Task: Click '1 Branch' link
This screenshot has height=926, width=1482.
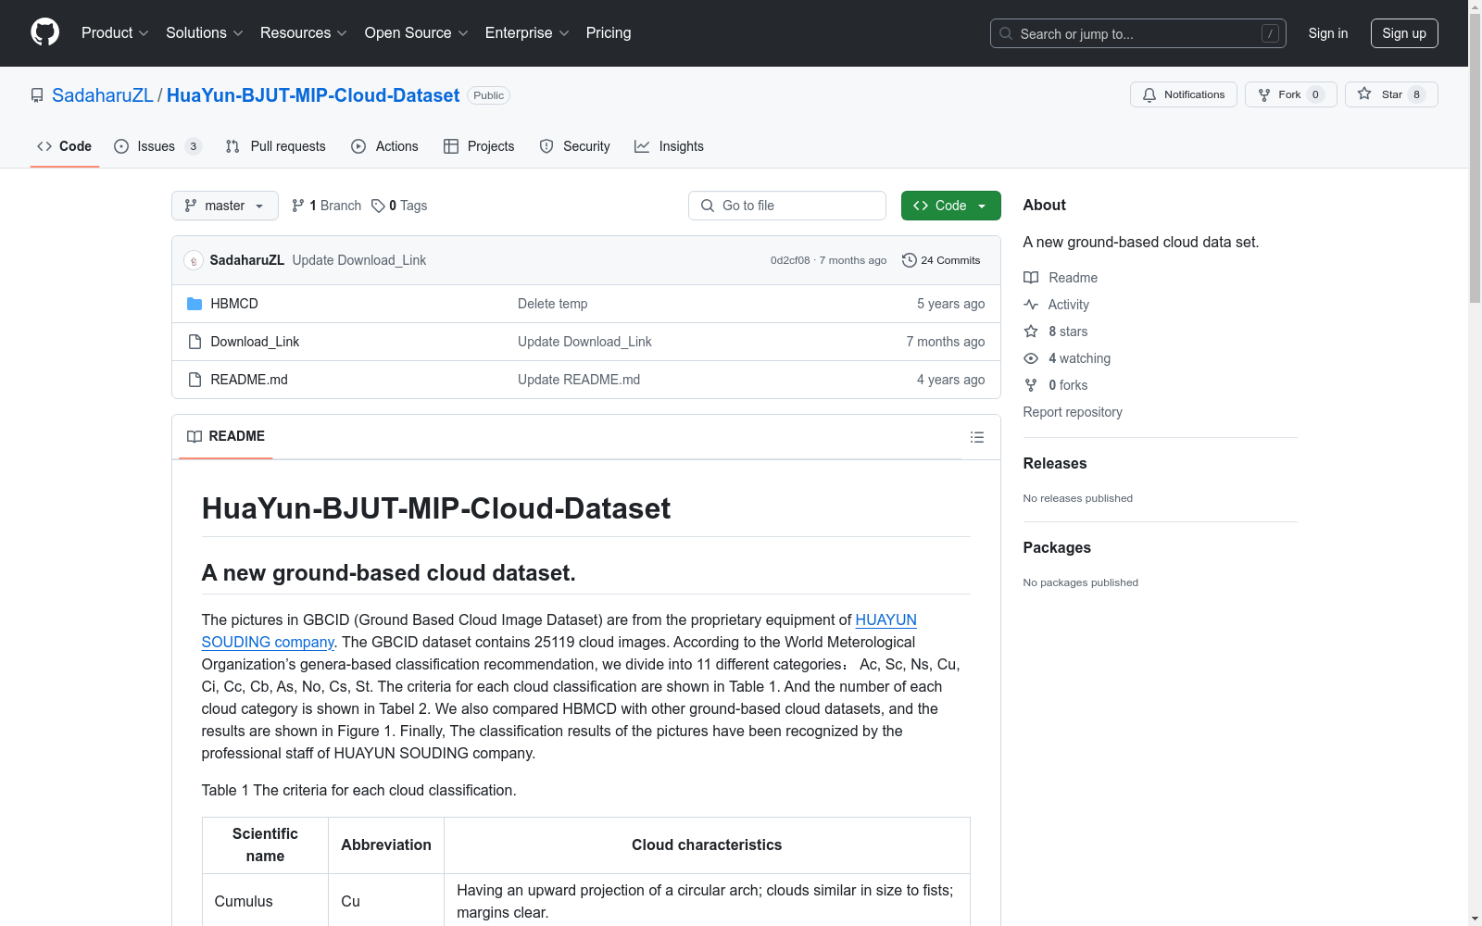Action: 326,206
